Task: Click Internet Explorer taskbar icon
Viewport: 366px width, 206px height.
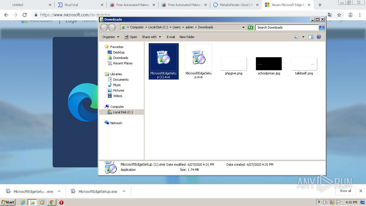Action: click(x=23, y=202)
